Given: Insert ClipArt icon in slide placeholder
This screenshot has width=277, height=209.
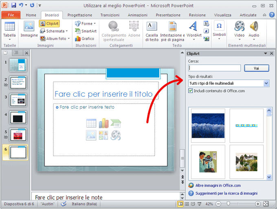Looking at the screenshot, I should coord(103,135).
